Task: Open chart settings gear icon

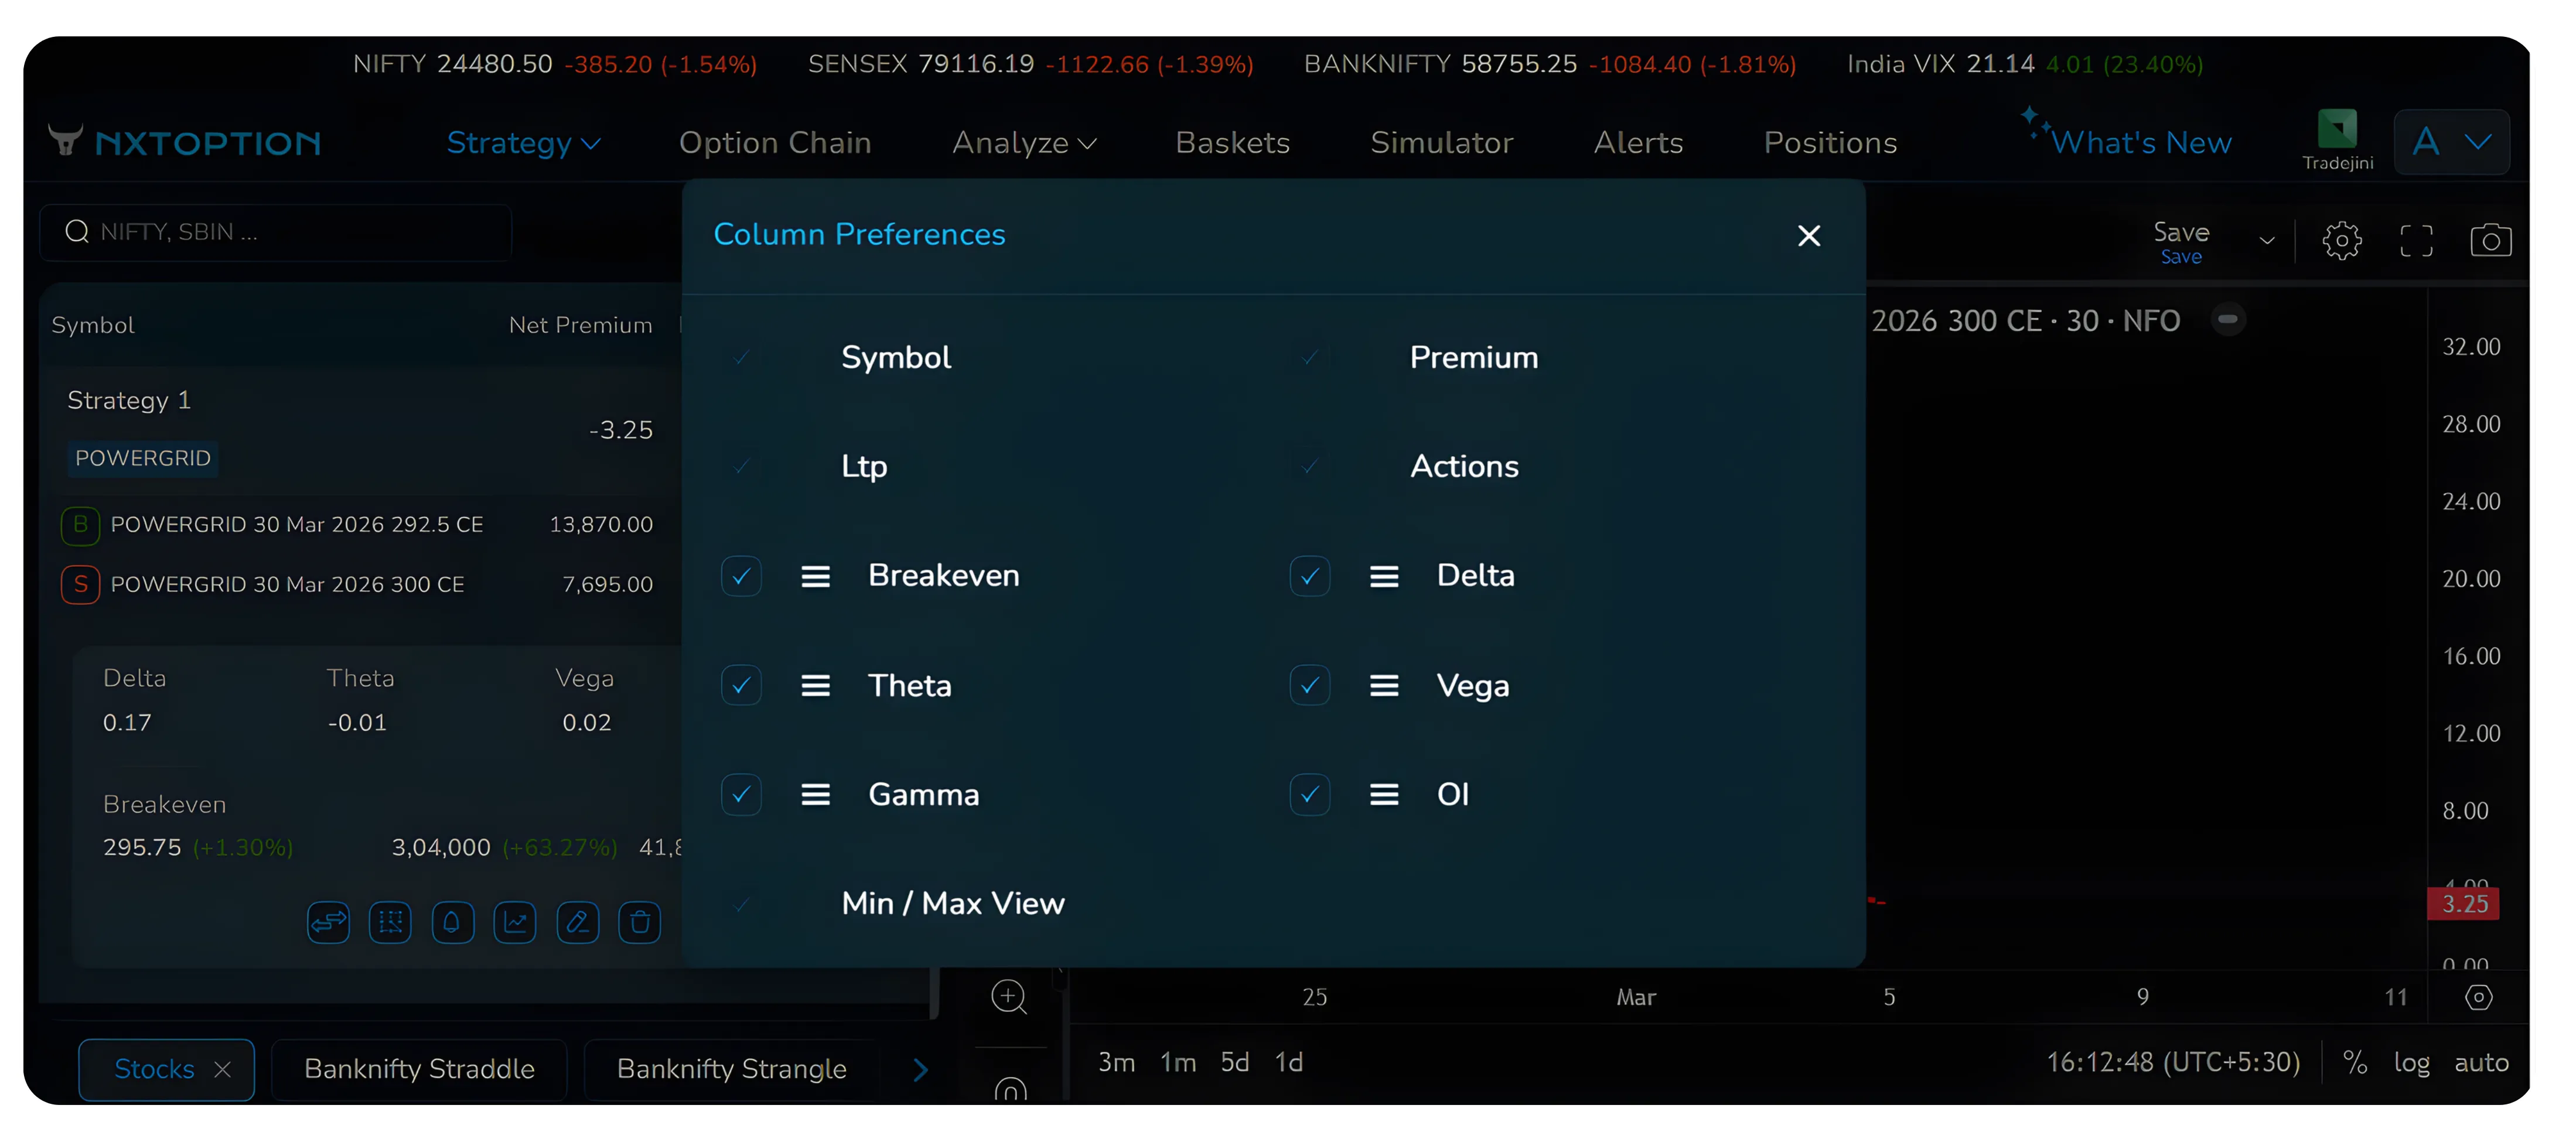Action: (2343, 240)
